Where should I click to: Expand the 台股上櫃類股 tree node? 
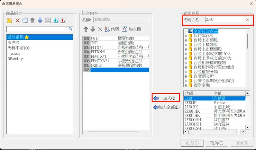(x=186, y=45)
